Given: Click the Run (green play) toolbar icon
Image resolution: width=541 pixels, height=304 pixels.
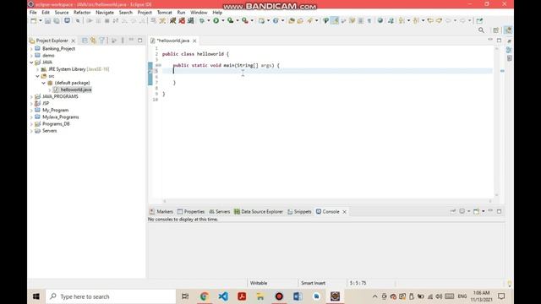Looking at the screenshot, I should point(216,20).
